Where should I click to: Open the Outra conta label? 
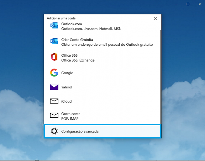tap(71, 114)
